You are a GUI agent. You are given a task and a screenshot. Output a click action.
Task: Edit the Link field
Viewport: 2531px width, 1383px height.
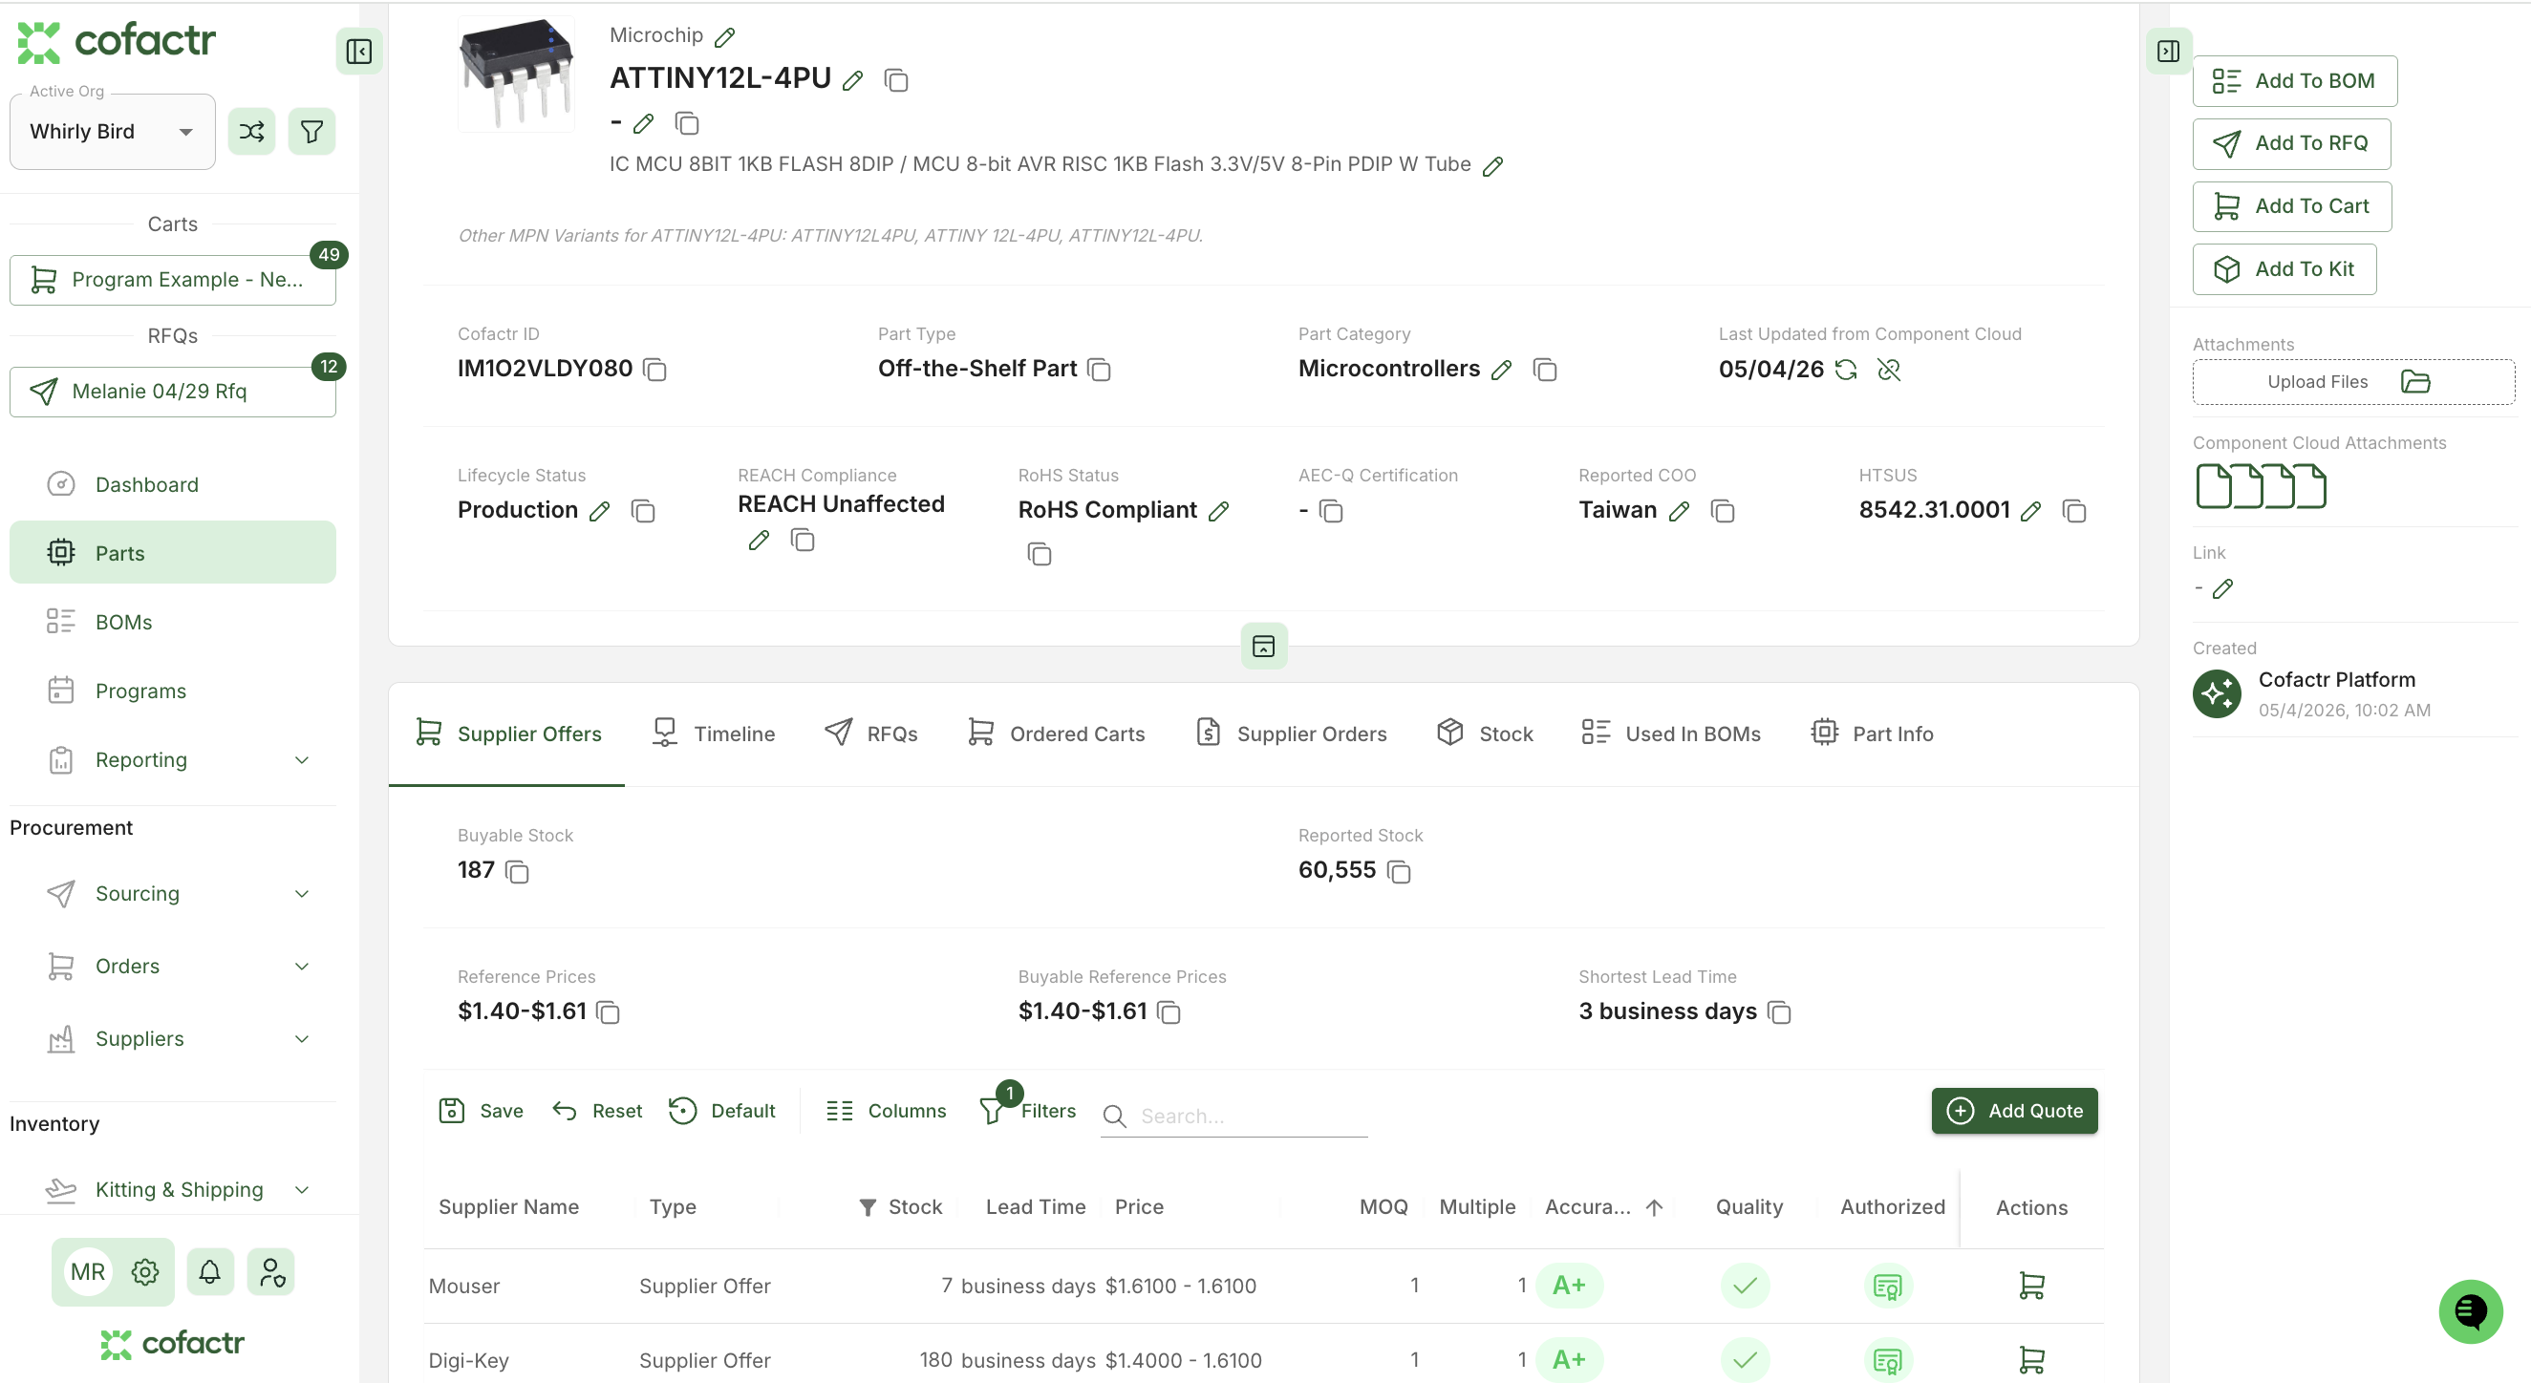click(x=2222, y=589)
